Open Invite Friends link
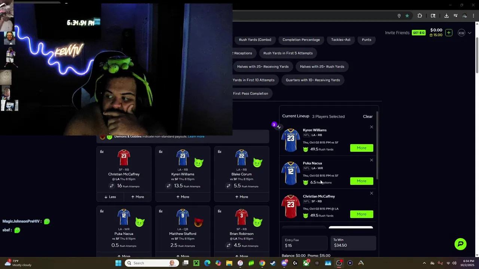The height and width of the screenshot is (269, 479). click(397, 33)
